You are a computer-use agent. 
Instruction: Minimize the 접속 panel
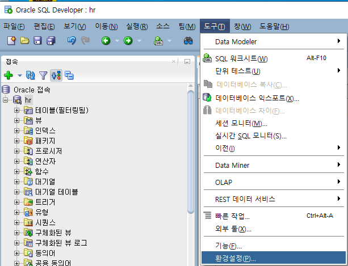pos(187,62)
